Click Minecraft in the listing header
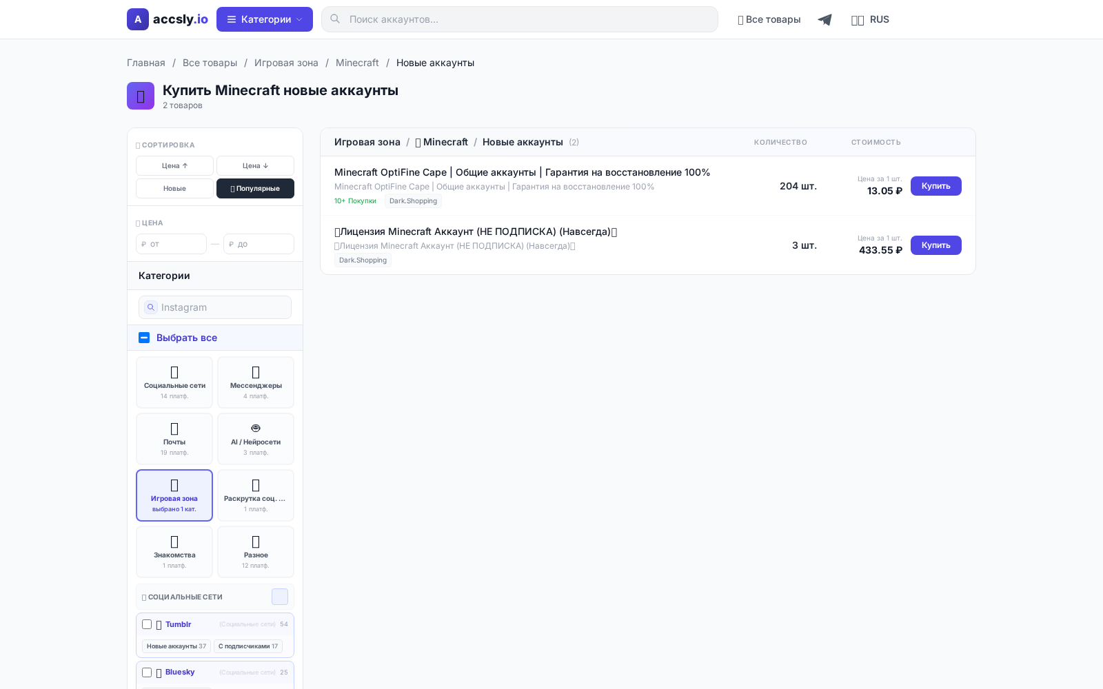 [x=442, y=142]
